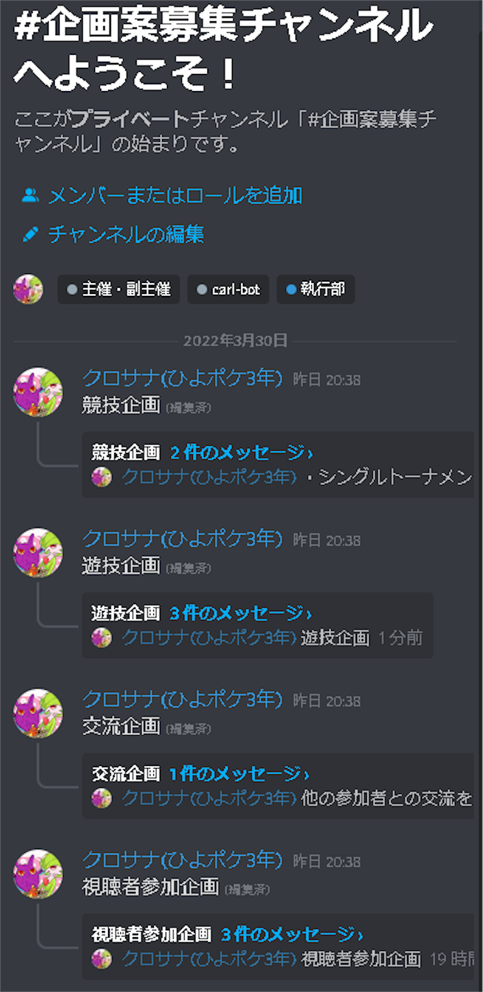Open avatar of the 視聴者参加企画 message author
This screenshot has width=483, height=992.
coord(38,873)
